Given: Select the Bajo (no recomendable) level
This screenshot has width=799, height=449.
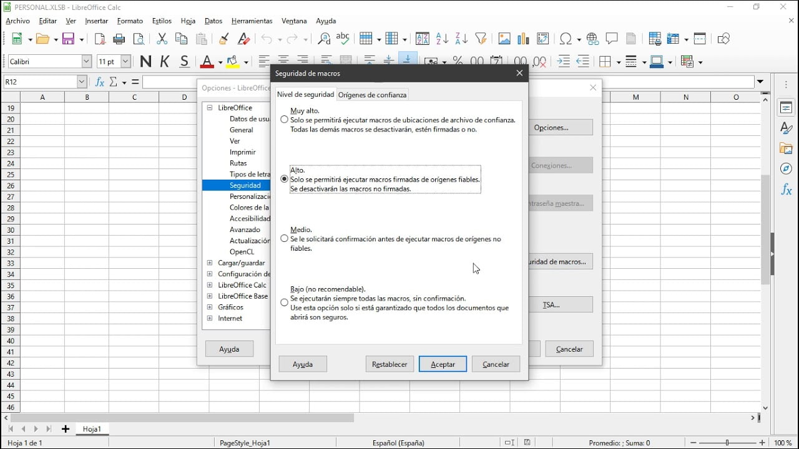Looking at the screenshot, I should (x=284, y=303).
